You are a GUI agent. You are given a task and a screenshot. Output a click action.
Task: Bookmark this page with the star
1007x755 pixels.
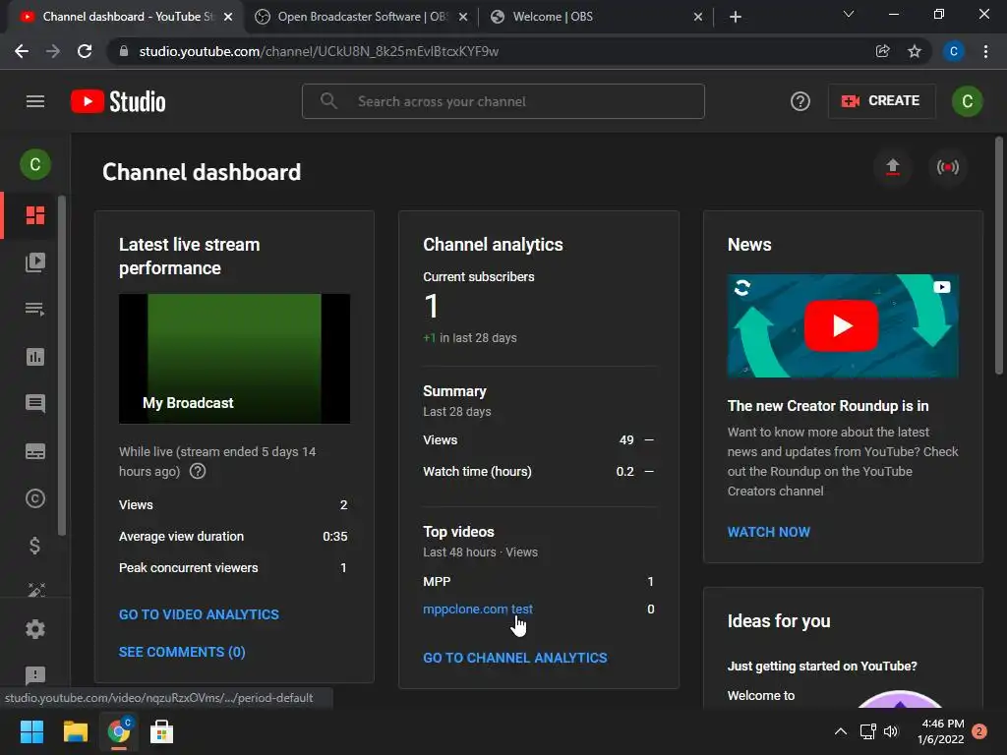[915, 51]
